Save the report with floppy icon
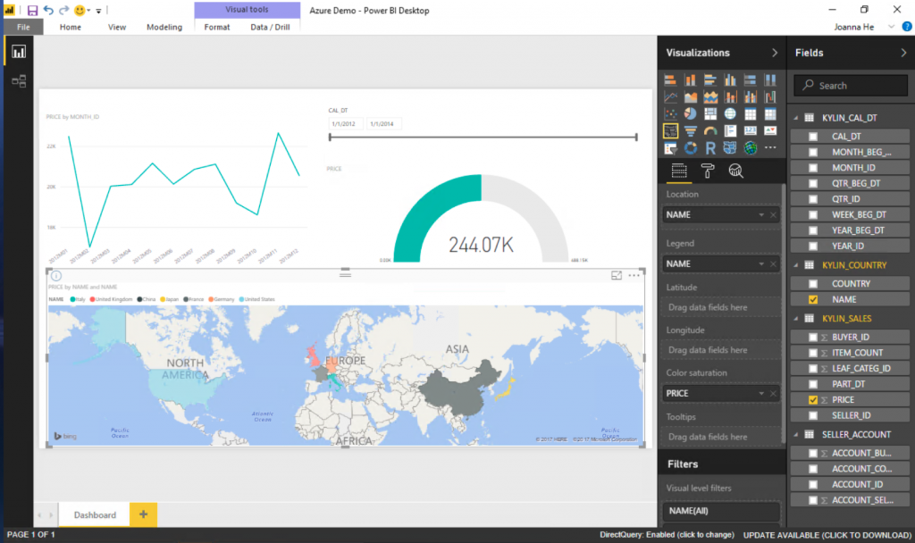915x543 pixels. click(33, 11)
